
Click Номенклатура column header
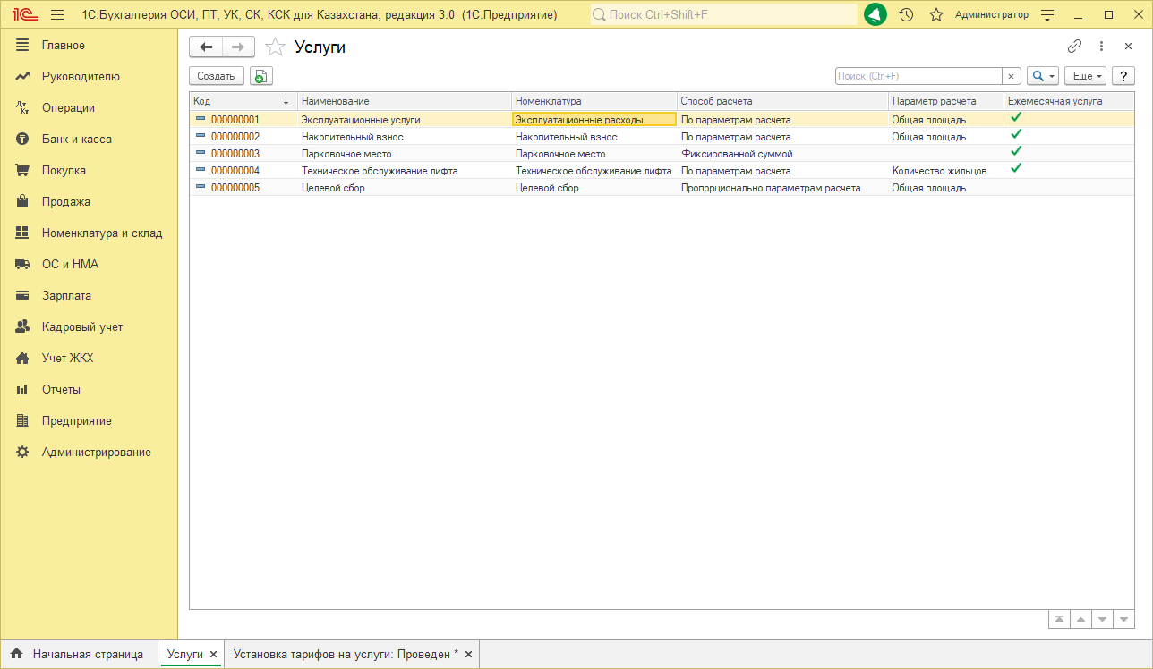(594, 101)
